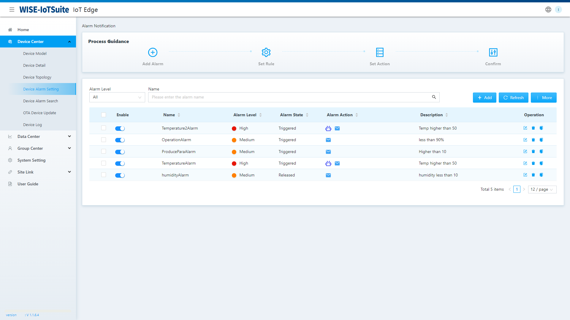
Task: Open Device Alarm Search in sidebar
Action: 40,101
